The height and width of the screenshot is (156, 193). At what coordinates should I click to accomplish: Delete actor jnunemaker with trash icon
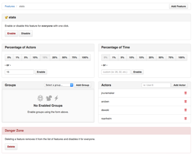185,93
